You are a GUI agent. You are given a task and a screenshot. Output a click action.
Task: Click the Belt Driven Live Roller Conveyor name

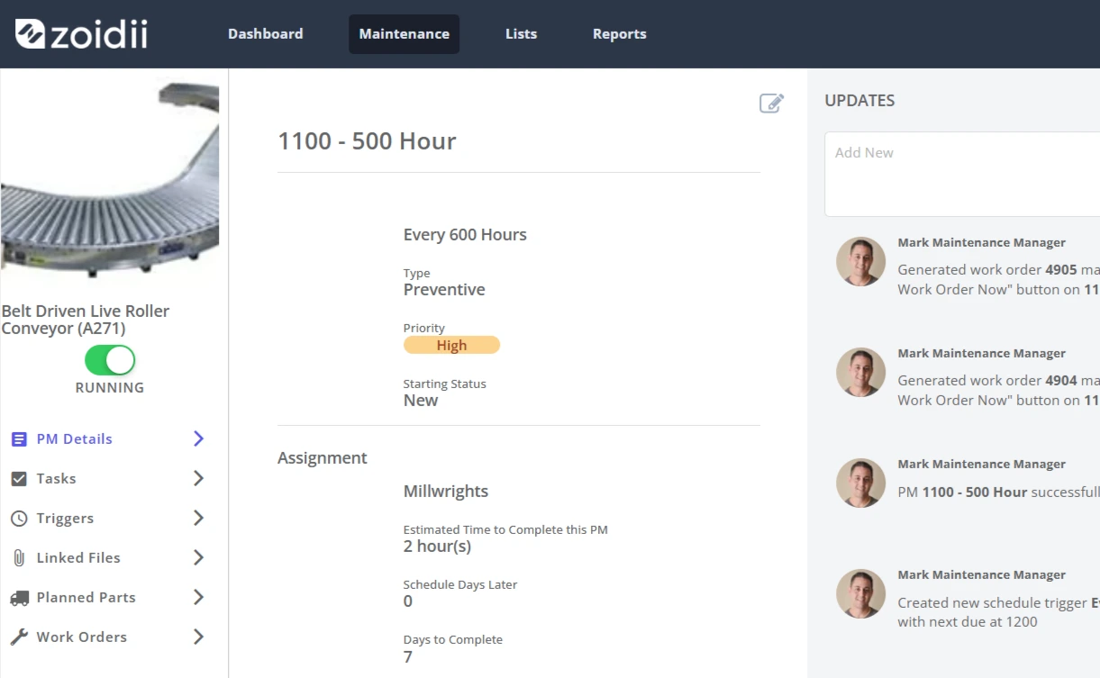coord(86,320)
